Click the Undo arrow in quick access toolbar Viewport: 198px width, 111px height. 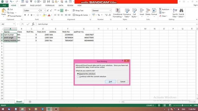tap(11, 2)
